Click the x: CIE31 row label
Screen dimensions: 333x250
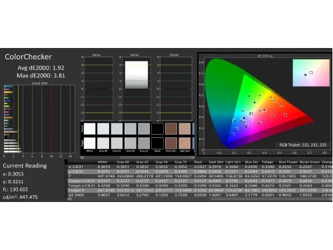click(76, 167)
